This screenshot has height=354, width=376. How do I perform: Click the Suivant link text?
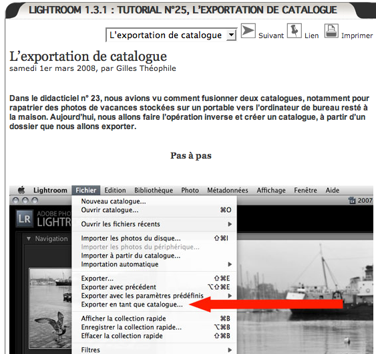pos(271,35)
